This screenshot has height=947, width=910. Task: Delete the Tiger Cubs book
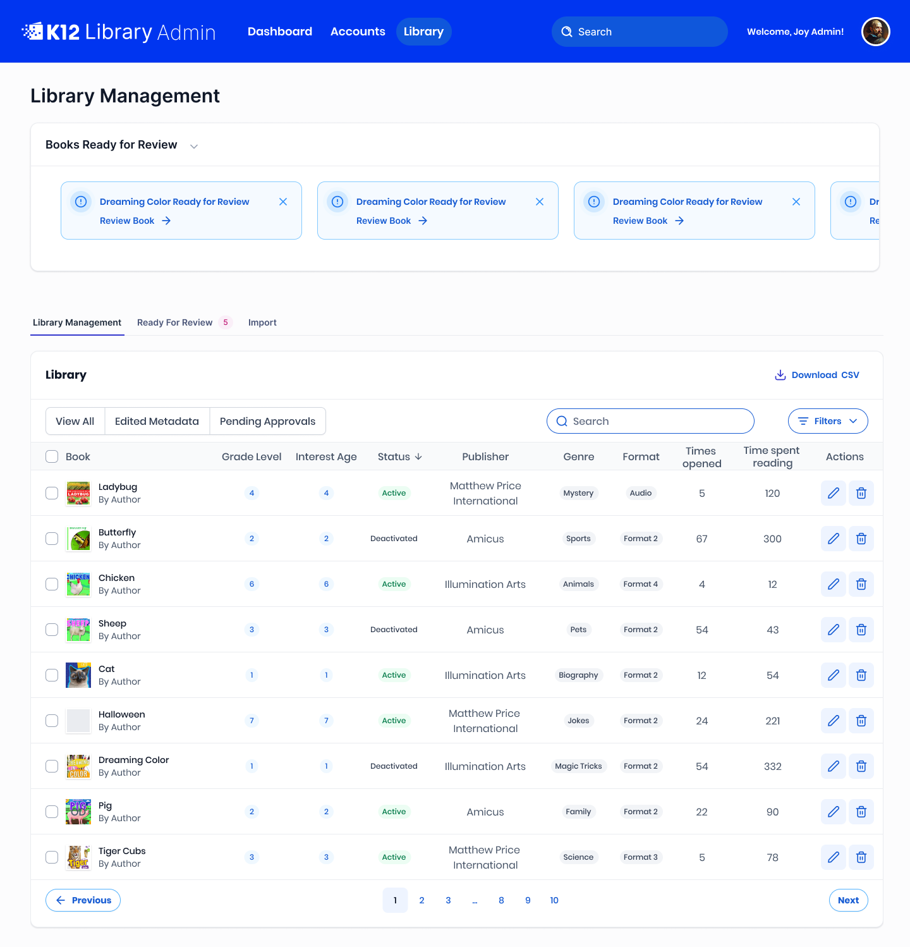[861, 857]
